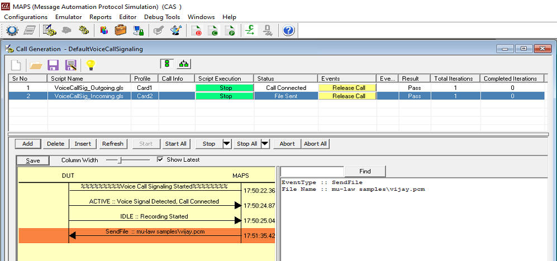The width and height of the screenshot is (557, 261).
Task: Click the Start All button
Action: point(176,144)
